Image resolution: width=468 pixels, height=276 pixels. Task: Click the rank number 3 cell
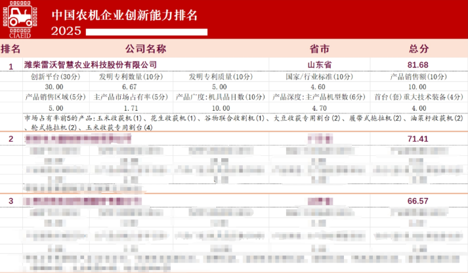coord(11,201)
